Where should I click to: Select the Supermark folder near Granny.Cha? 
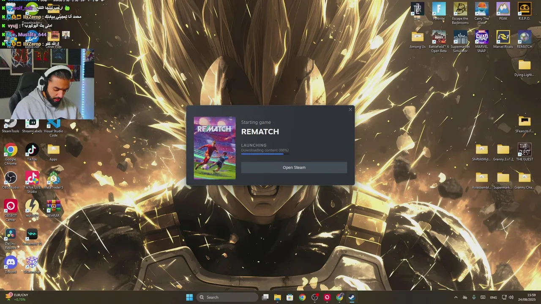(x=503, y=181)
